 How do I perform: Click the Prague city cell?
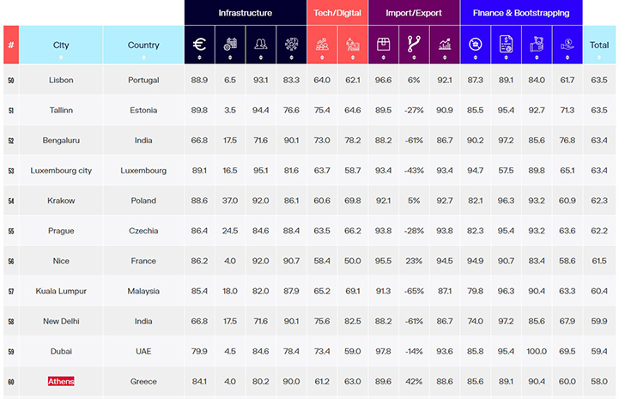pos(61,231)
